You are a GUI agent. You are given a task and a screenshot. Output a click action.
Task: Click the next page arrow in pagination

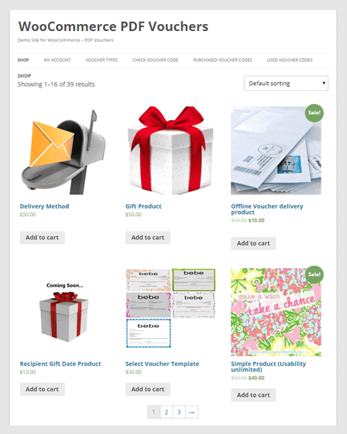[191, 412]
